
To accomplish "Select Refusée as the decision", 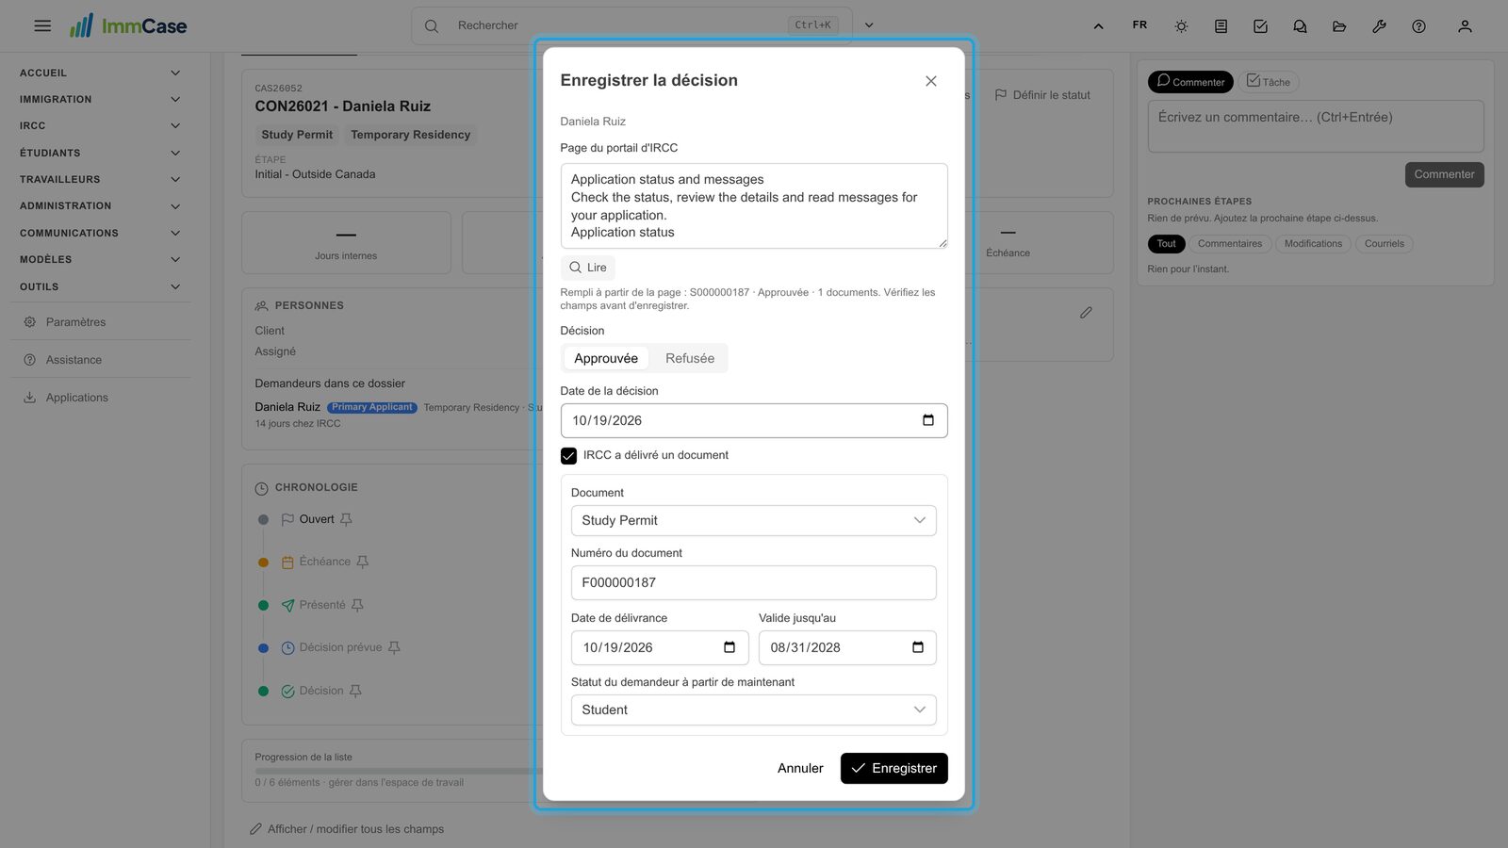I will point(690,358).
